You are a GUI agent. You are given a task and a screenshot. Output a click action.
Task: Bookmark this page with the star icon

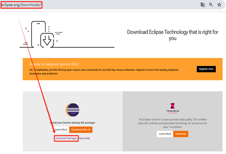(219, 5)
